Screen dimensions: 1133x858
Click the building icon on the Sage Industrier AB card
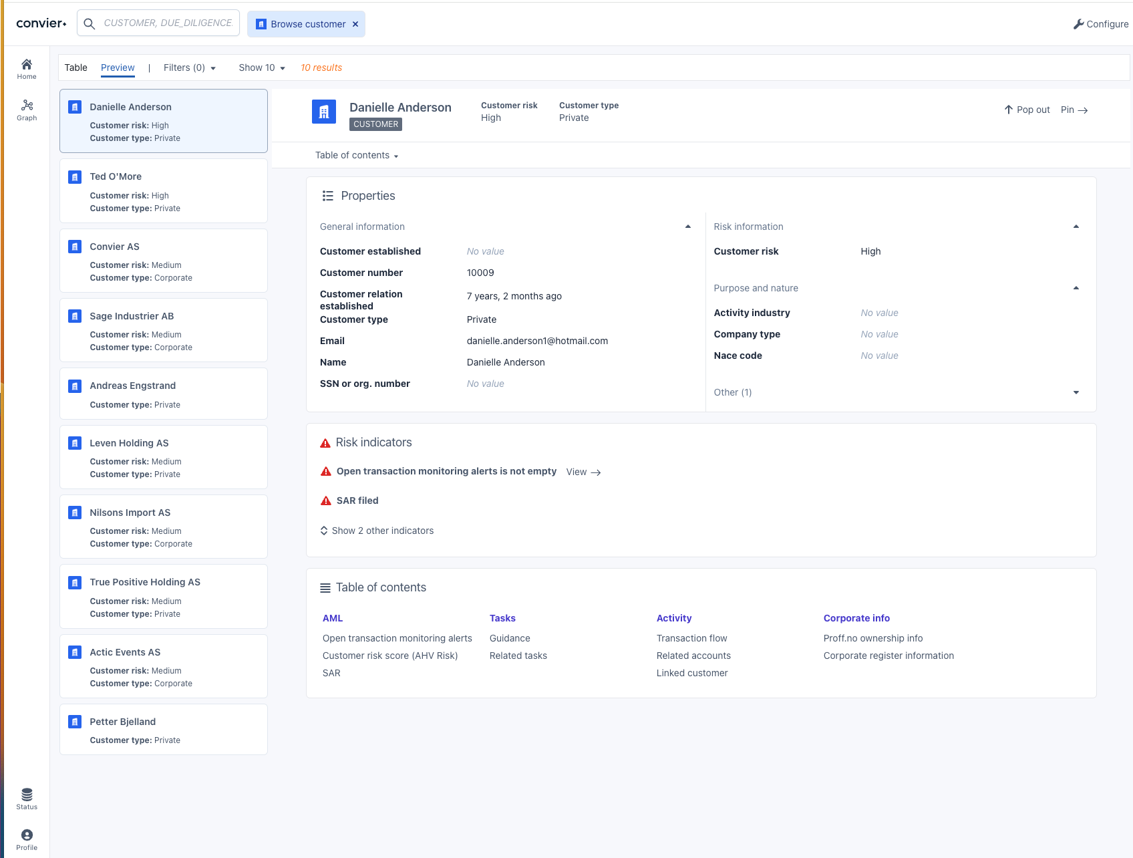(75, 316)
